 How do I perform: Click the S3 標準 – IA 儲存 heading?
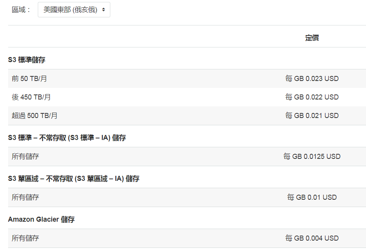[67, 138]
